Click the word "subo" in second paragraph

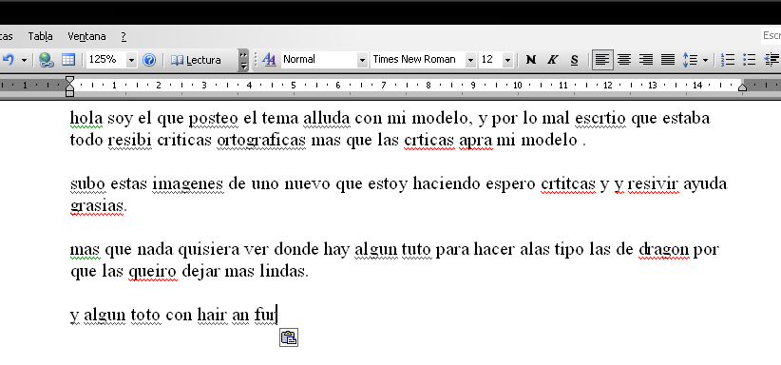pyautogui.click(x=87, y=184)
